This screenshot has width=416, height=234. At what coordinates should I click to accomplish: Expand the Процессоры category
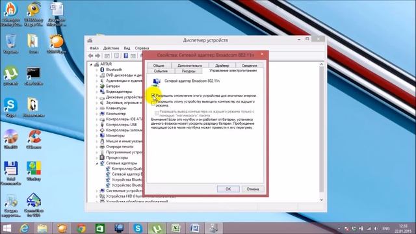pyautogui.click(x=97, y=158)
